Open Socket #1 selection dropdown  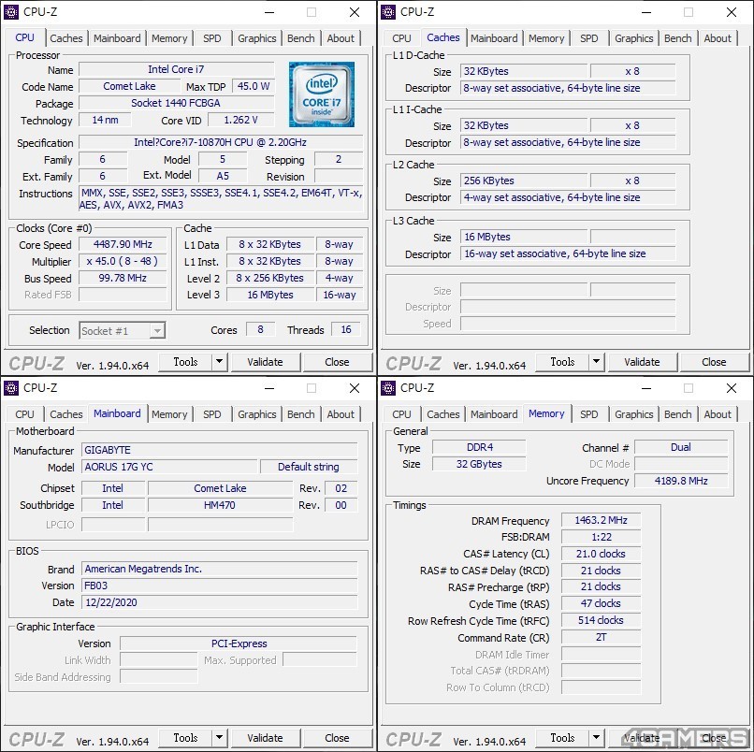point(123,331)
